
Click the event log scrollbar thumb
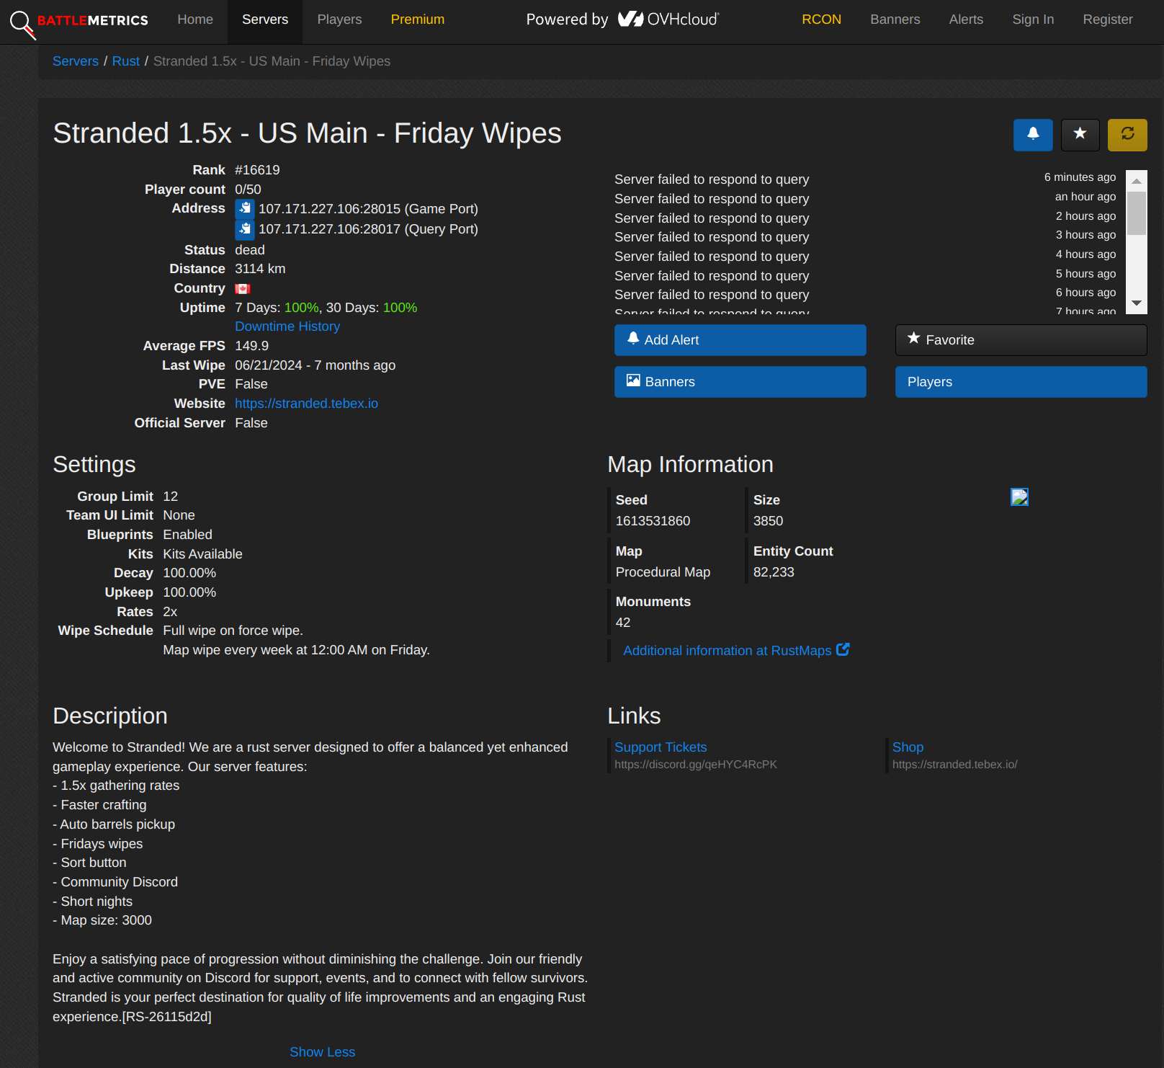pos(1137,213)
